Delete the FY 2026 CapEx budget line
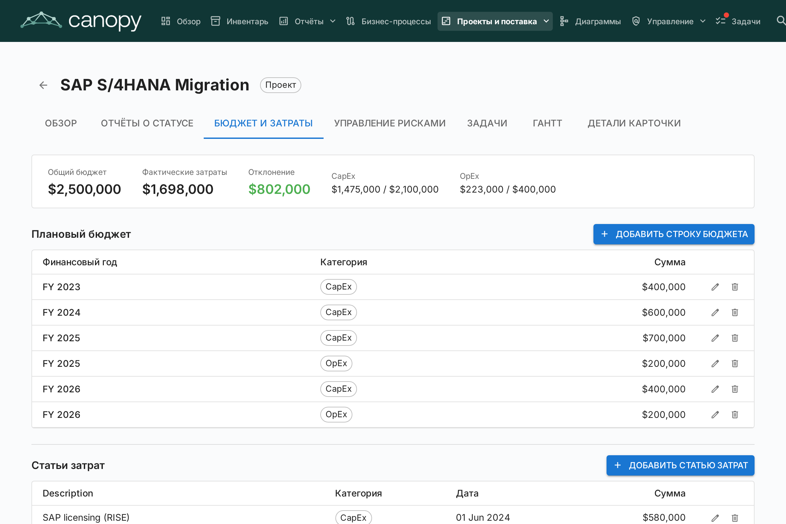 735,389
